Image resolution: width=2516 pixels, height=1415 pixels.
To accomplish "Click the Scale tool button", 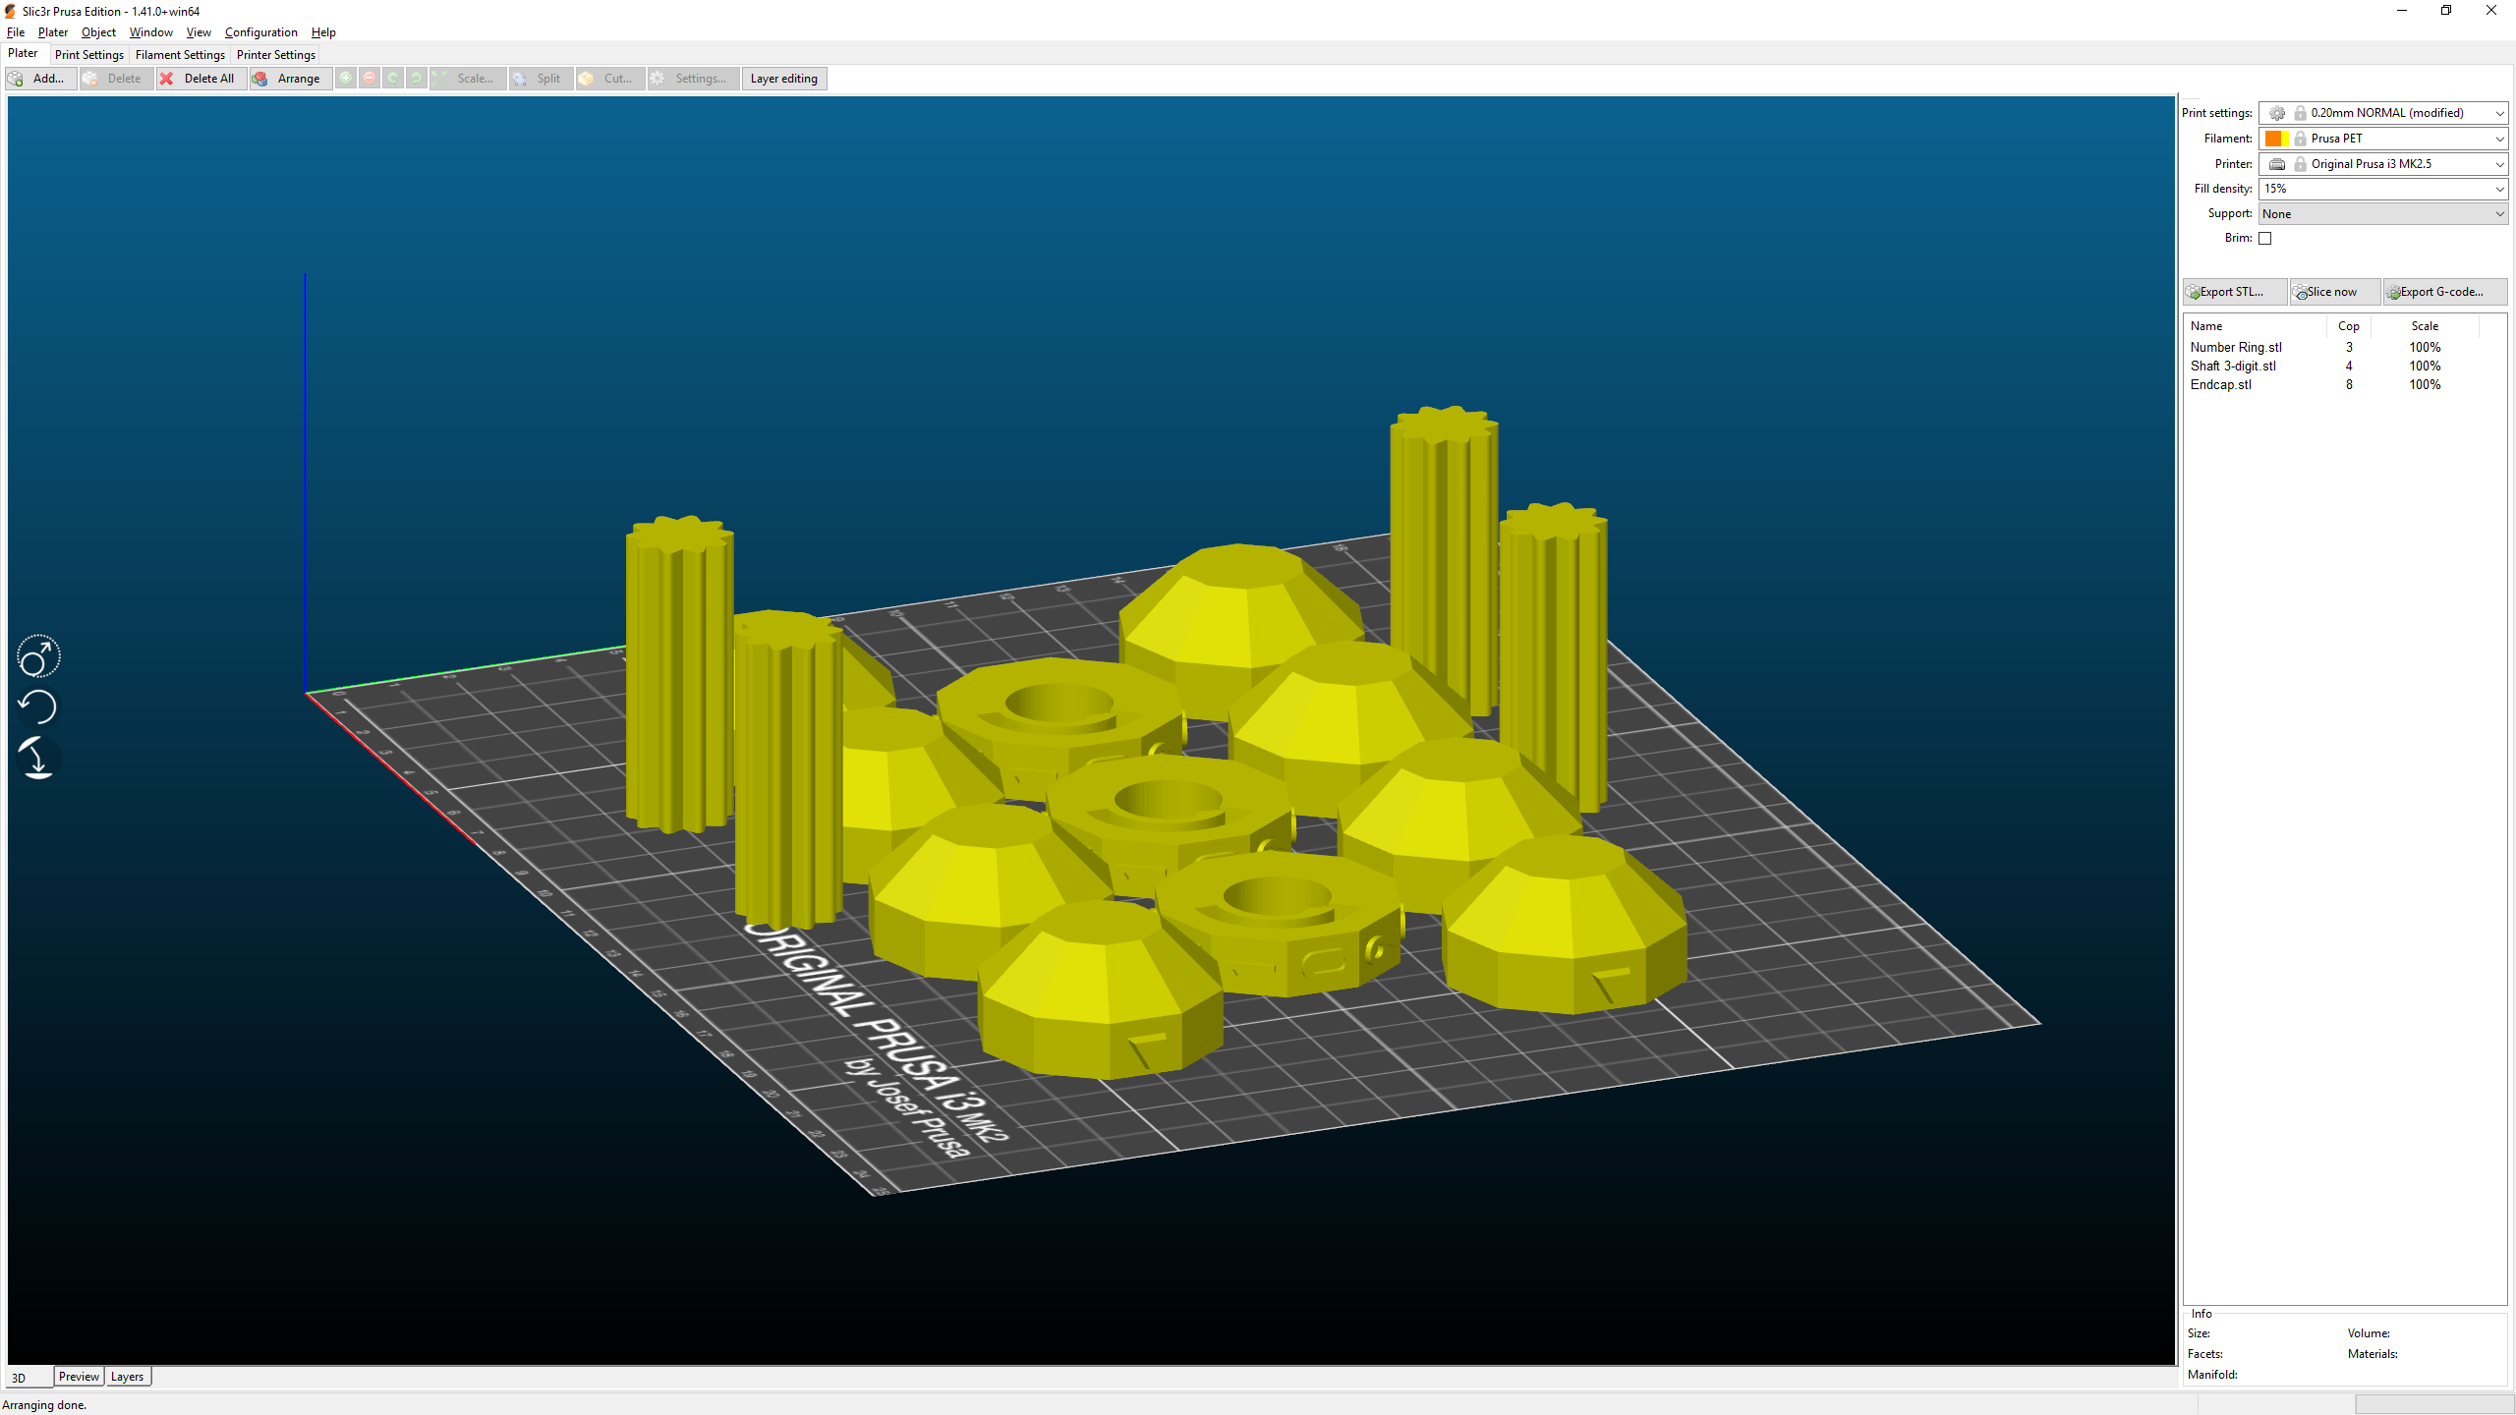I will click(x=469, y=79).
